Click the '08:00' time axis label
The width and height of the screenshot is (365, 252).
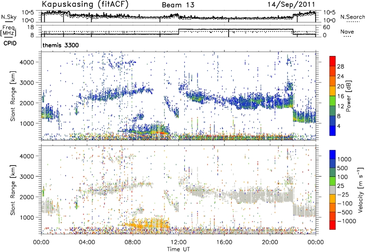(x=133, y=242)
